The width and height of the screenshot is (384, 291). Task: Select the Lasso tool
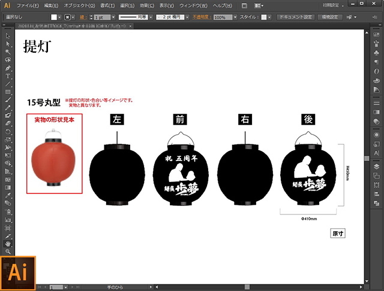8,60
